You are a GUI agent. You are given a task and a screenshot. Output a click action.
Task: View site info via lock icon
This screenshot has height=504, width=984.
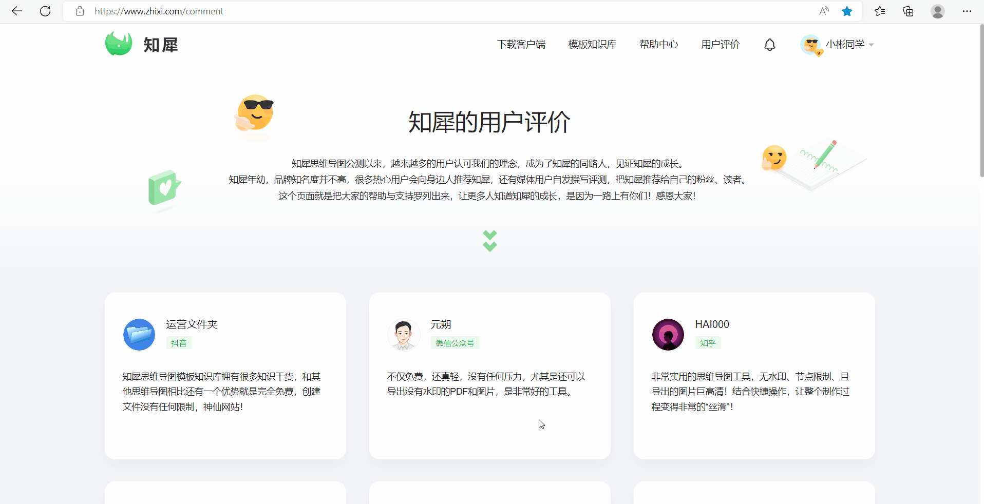point(80,11)
